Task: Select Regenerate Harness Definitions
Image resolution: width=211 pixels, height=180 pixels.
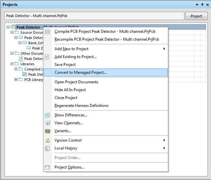Action: (x=82, y=106)
